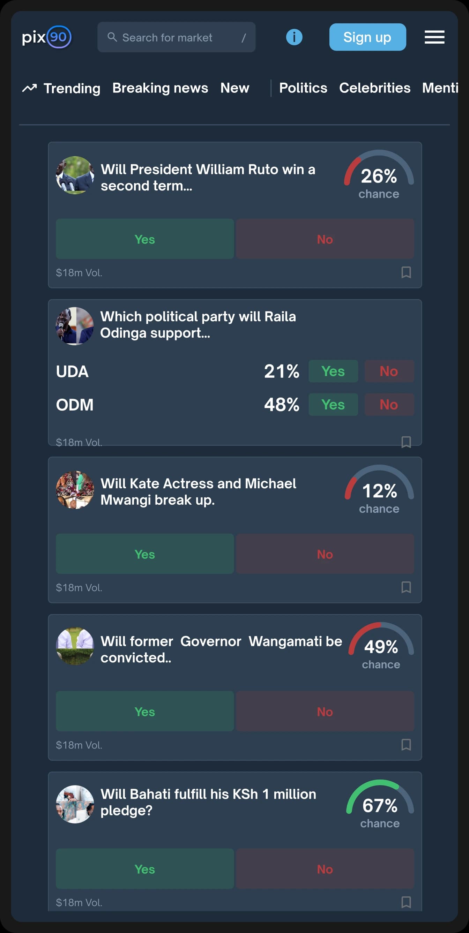Bookmark the Kate Actress market
469x933 pixels.
406,587
